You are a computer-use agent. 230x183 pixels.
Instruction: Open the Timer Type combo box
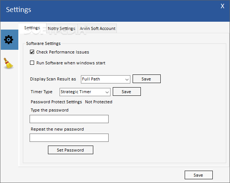[x=85, y=92]
